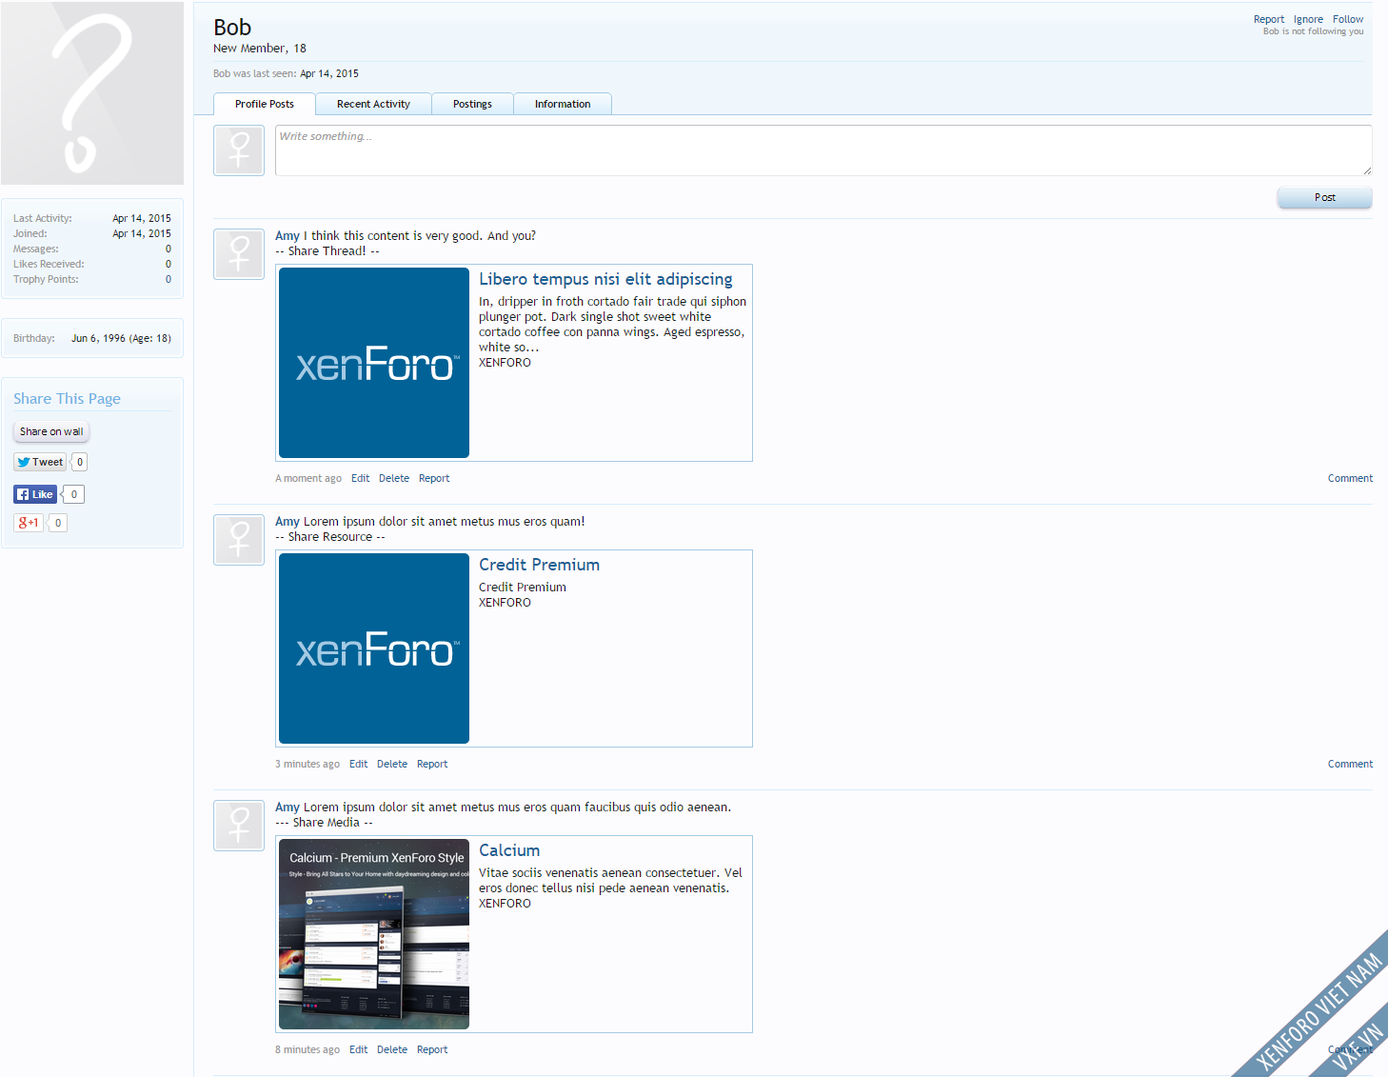
Task: Click the '8 minutes ago' timestamp
Action: 307,1049
